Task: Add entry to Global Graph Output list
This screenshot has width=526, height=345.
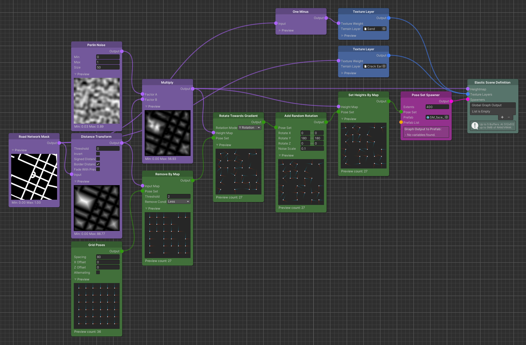Action: [x=502, y=117]
